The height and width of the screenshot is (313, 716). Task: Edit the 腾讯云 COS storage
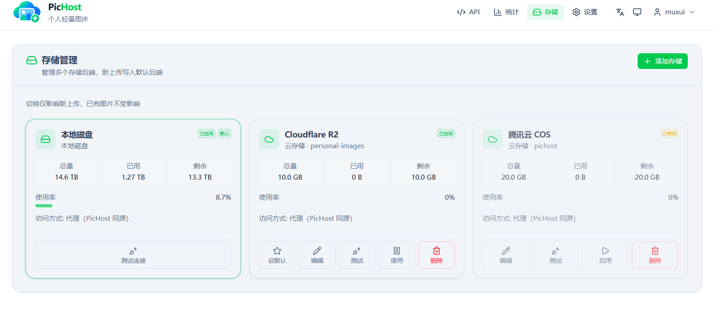click(x=506, y=255)
